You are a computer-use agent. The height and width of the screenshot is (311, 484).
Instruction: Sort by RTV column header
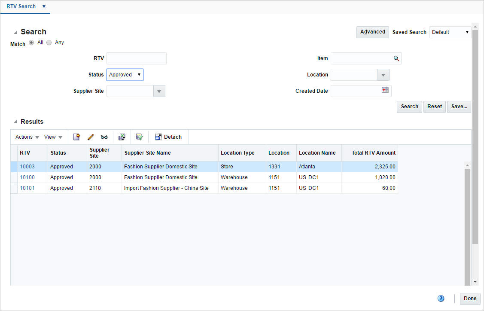33,153
